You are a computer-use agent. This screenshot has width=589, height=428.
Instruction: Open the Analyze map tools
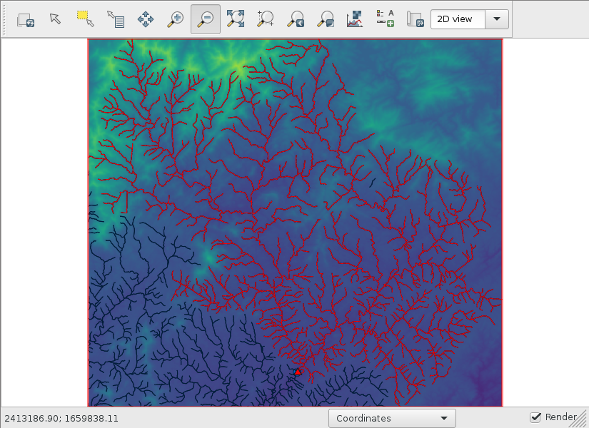point(355,20)
